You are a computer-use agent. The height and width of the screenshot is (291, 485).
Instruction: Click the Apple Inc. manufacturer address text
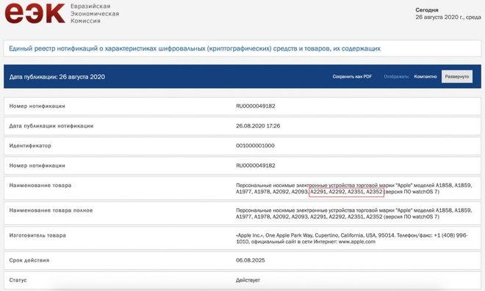(352, 238)
